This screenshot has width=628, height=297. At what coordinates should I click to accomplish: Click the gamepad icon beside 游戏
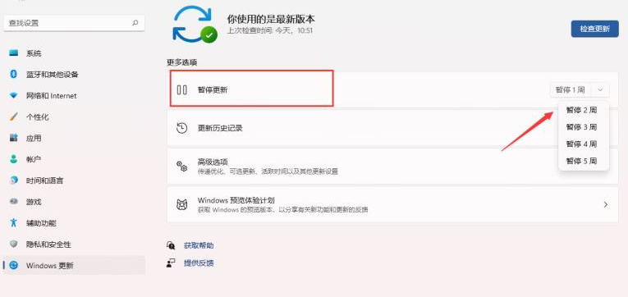click(14, 202)
